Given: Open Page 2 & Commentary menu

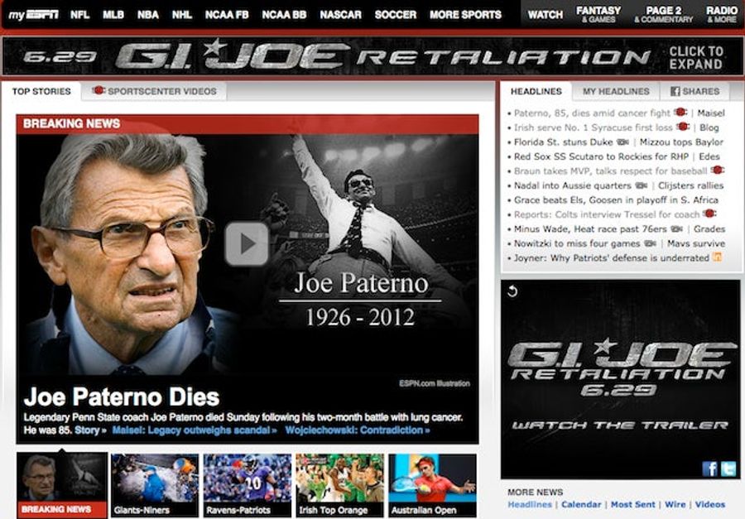Looking at the screenshot, I should click(664, 14).
